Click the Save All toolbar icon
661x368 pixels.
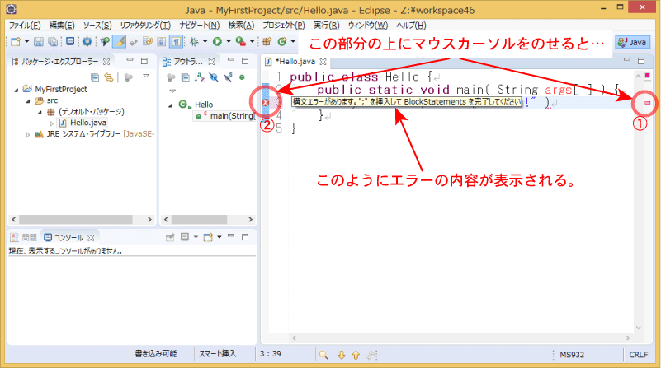(53, 42)
